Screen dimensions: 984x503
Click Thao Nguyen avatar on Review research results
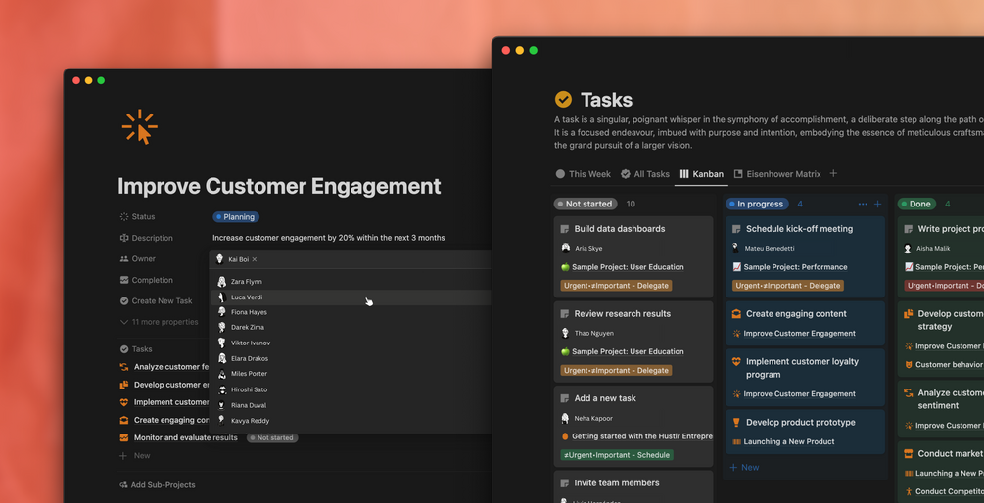coord(565,333)
